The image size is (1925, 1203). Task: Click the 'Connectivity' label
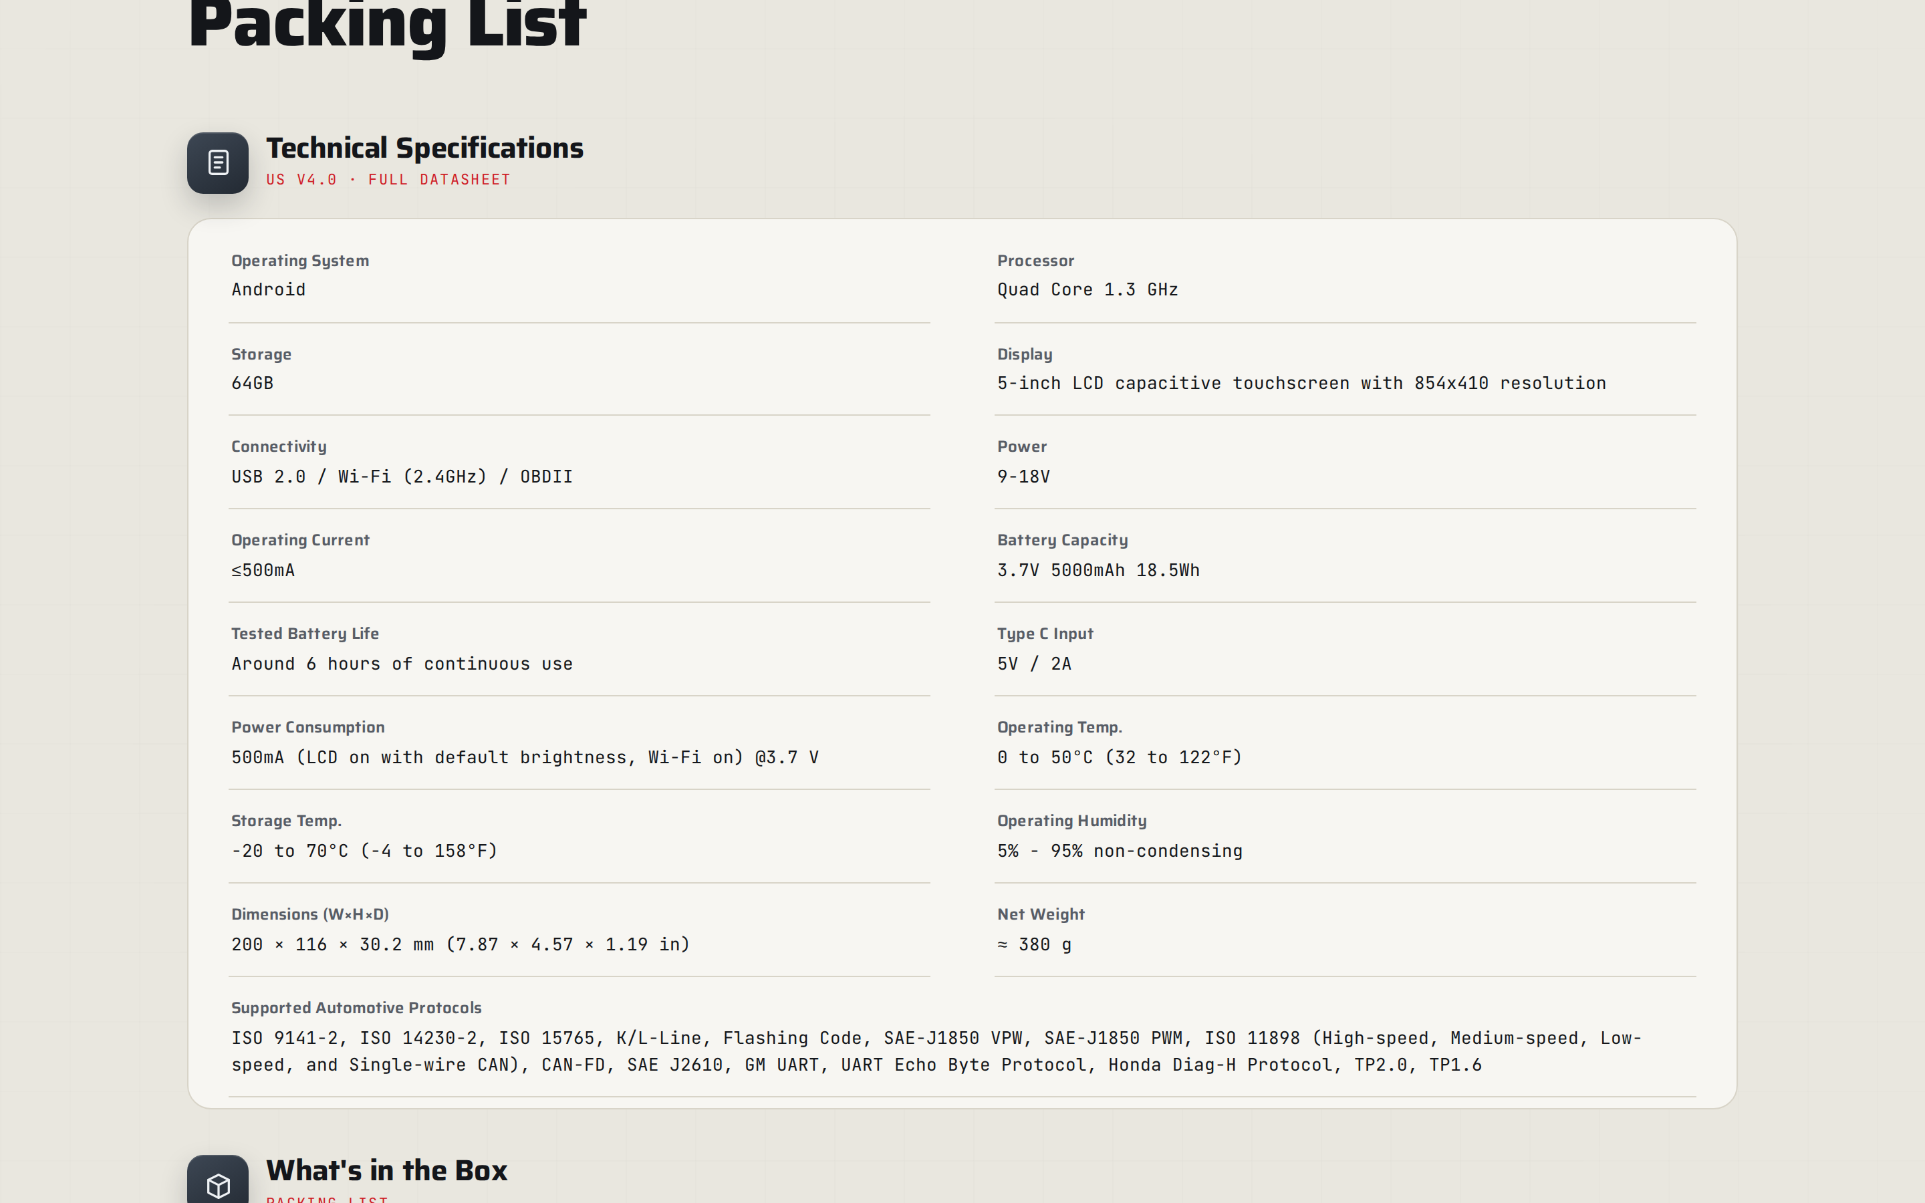[279, 446]
